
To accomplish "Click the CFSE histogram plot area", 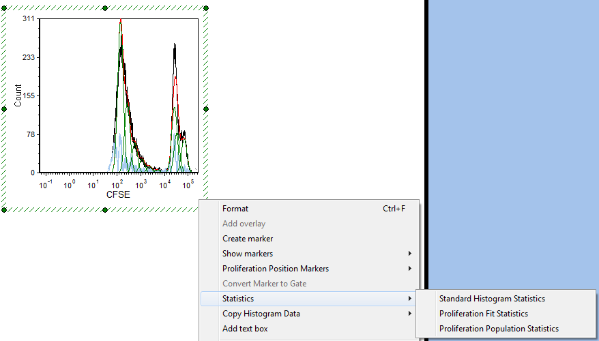I will point(119,95).
